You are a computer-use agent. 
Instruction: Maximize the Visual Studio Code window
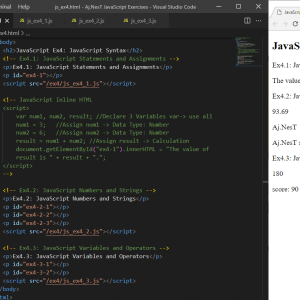(238, 7)
